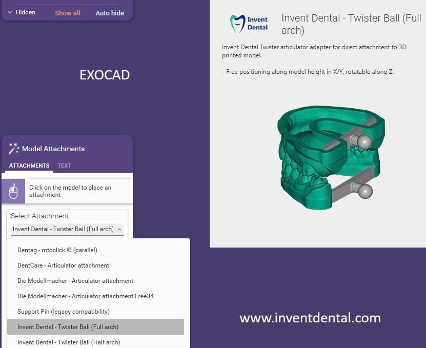This screenshot has width=426, height=348.
Task: Click the EXOCAD text
Action: [x=105, y=75]
